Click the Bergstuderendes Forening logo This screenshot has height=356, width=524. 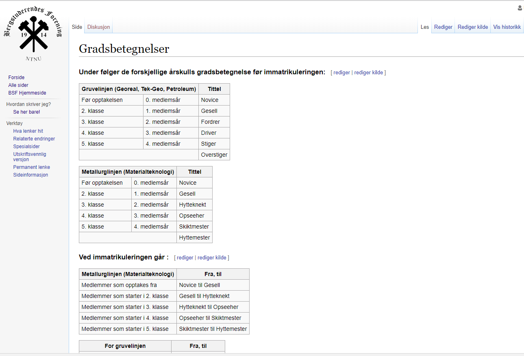(x=33, y=35)
